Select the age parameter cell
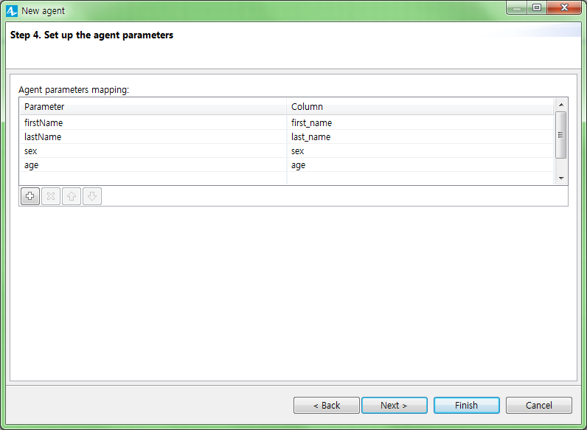 [x=153, y=165]
